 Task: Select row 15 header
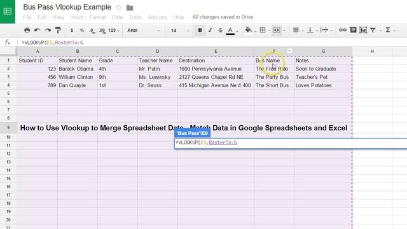[8, 179]
